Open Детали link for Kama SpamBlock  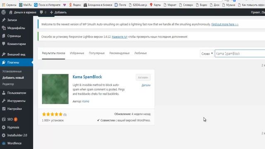[x=146, y=85]
